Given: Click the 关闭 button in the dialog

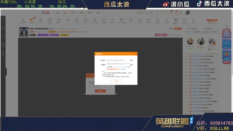Looking at the screenshot, I should (x=116, y=81).
